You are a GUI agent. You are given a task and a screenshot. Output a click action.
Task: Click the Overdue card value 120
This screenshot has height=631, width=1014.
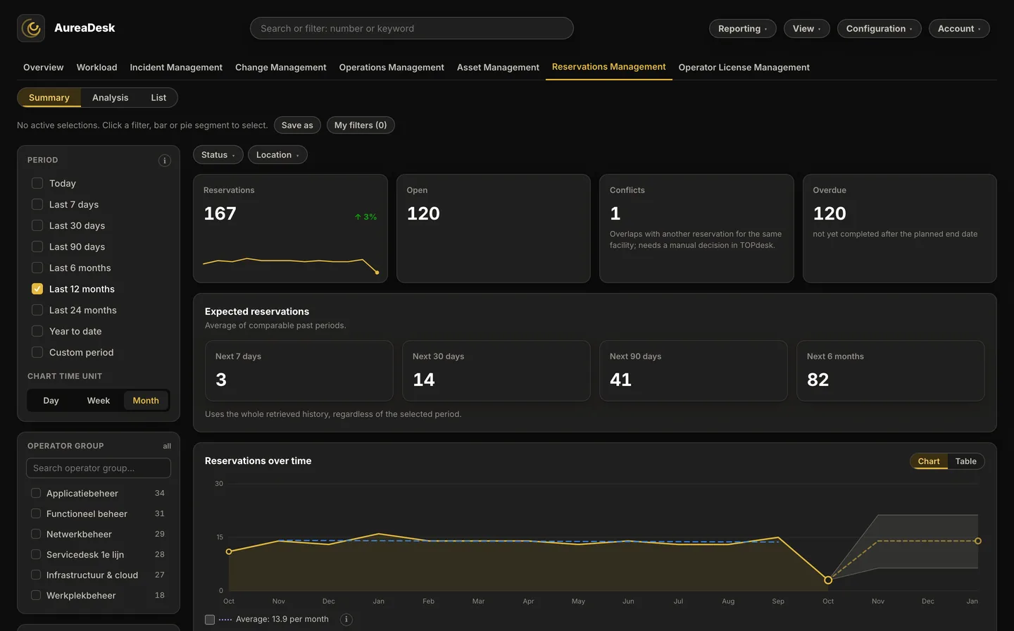tap(830, 213)
